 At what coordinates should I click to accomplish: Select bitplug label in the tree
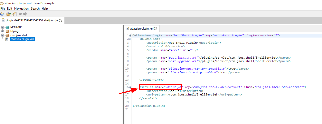[x=14, y=31]
